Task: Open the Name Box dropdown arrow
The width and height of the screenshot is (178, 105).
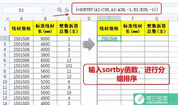Action: (43, 10)
